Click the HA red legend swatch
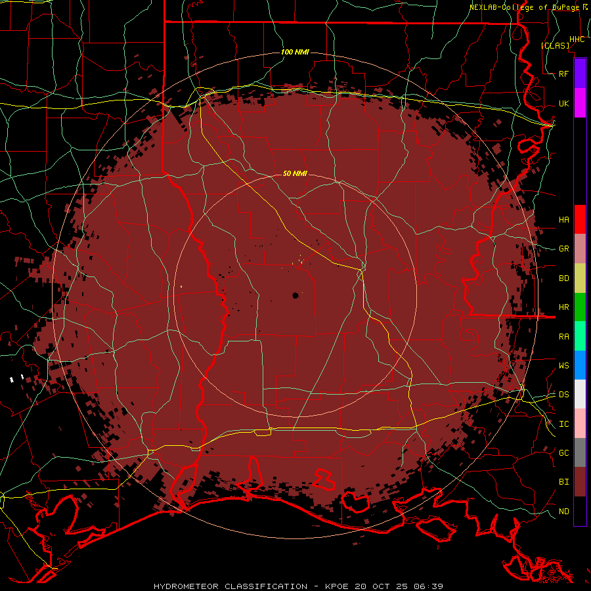The image size is (591, 591). click(580, 219)
